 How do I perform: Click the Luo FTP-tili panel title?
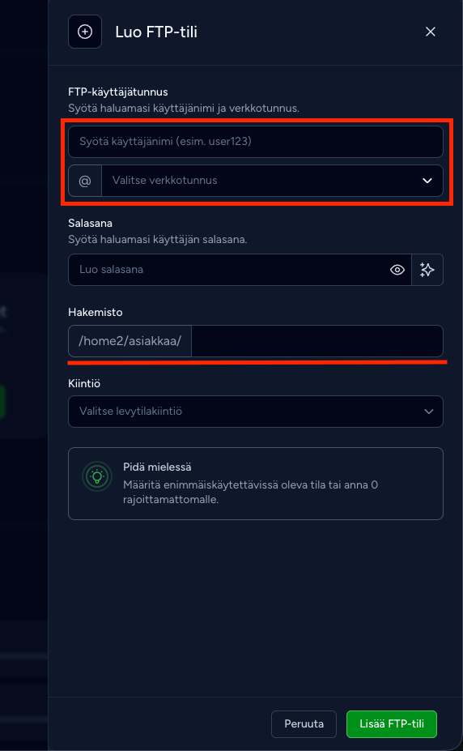pyautogui.click(x=156, y=32)
